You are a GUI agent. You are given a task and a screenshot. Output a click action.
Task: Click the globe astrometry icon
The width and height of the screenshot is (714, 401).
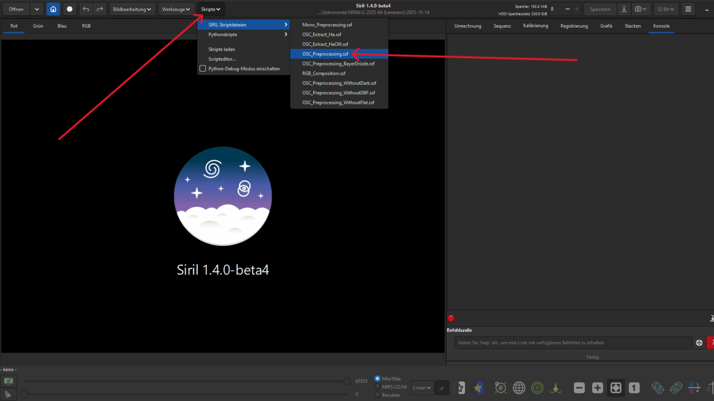(x=519, y=388)
